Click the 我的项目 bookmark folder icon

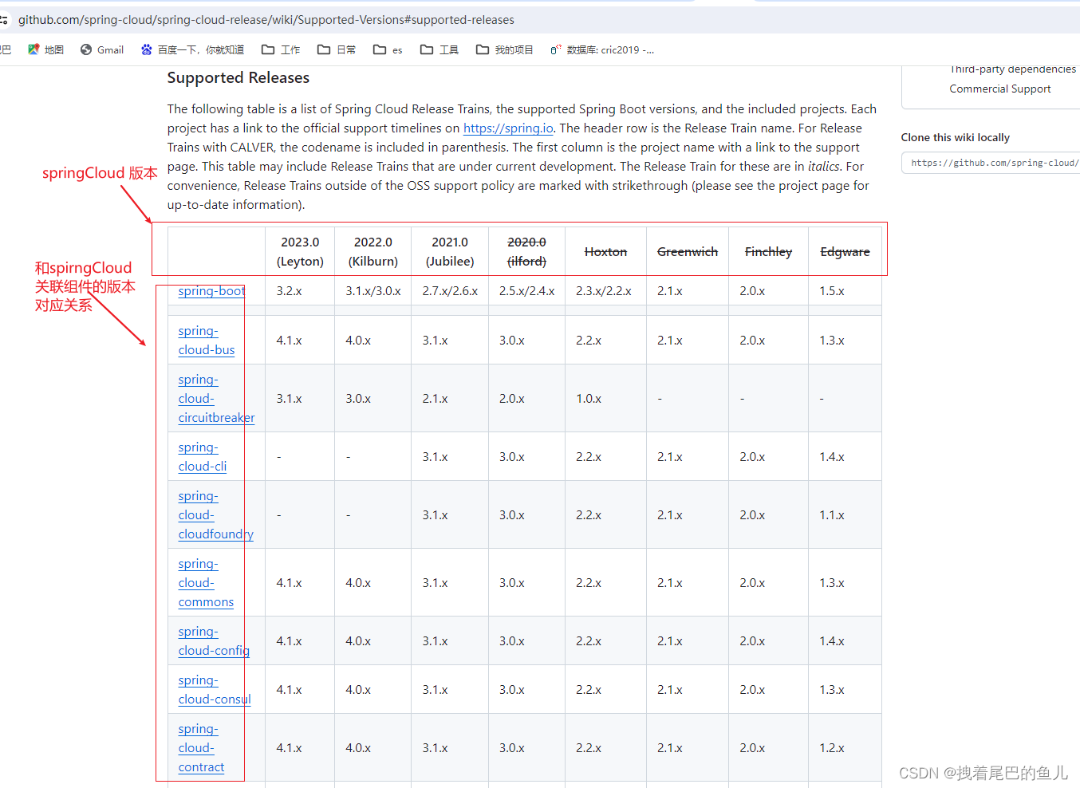tap(483, 49)
